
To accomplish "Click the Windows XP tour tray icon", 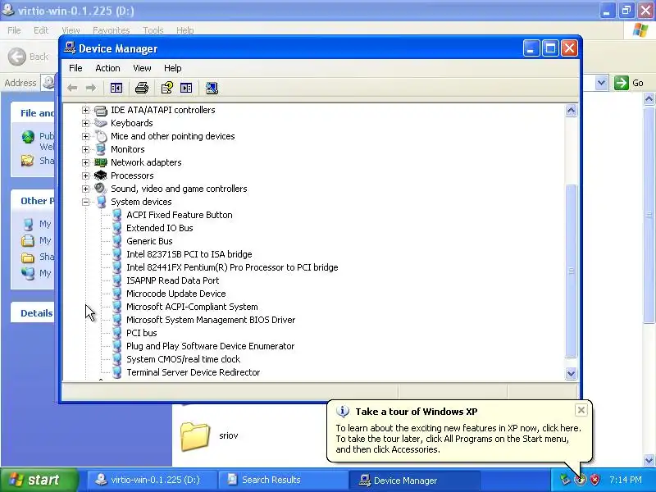I will 580,480.
